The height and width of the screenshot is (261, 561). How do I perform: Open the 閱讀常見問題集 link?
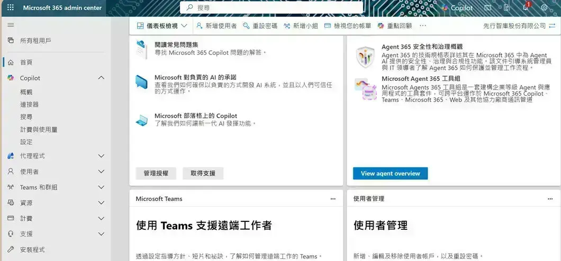[176, 44]
